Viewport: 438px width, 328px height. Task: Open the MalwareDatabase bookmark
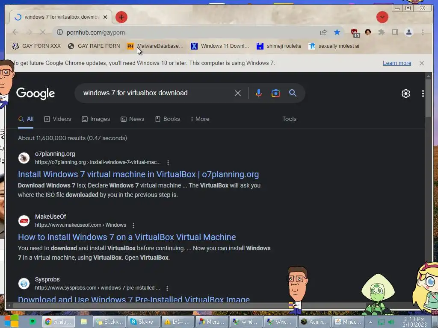pyautogui.click(x=155, y=46)
